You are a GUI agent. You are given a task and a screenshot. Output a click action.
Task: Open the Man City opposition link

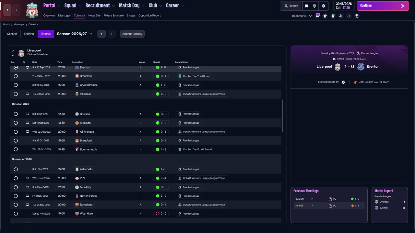click(83, 187)
